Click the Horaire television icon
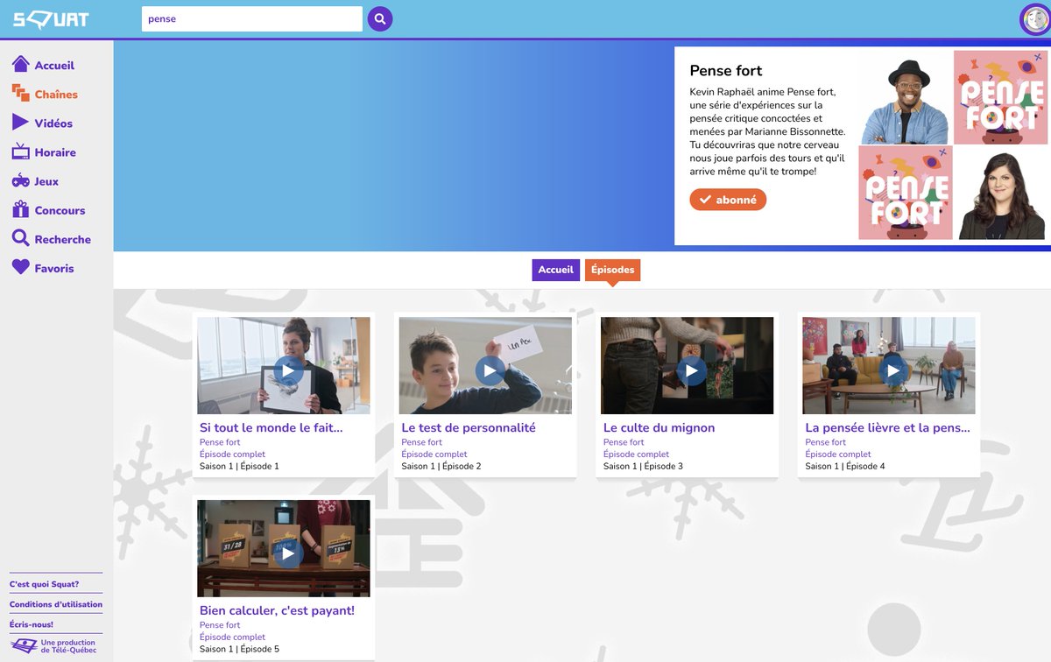The image size is (1051, 662). 20,151
